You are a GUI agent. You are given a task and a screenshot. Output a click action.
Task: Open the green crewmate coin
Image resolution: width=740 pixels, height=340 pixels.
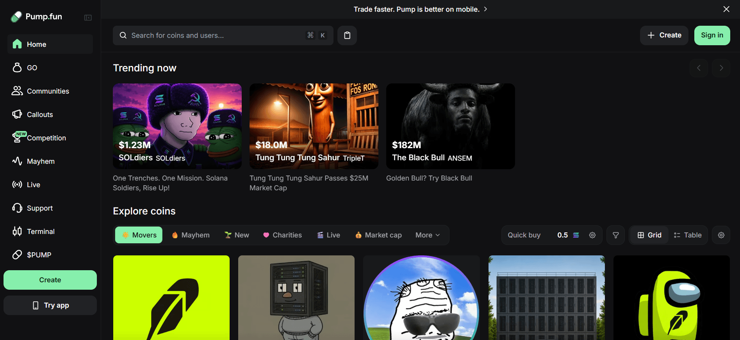pyautogui.click(x=672, y=297)
